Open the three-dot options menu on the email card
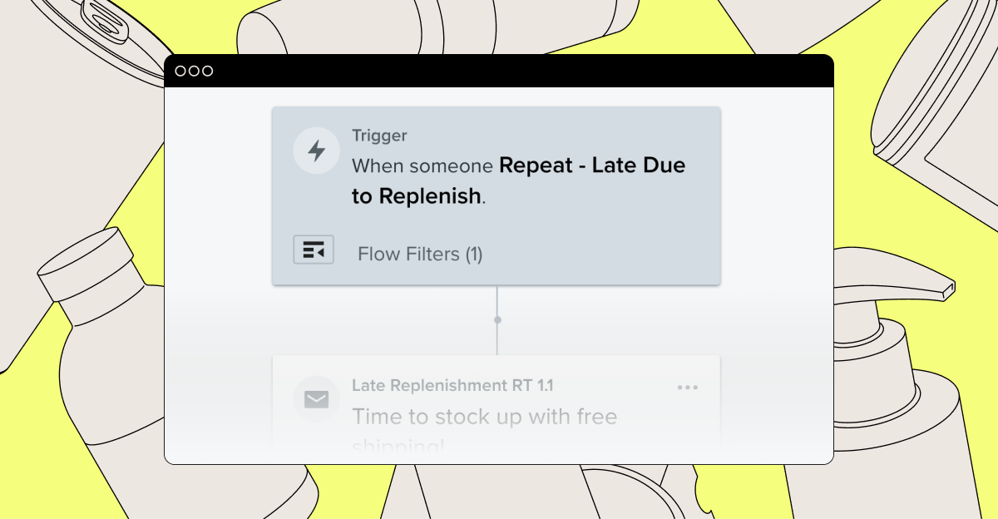The height and width of the screenshot is (519, 998). pyautogui.click(x=687, y=387)
